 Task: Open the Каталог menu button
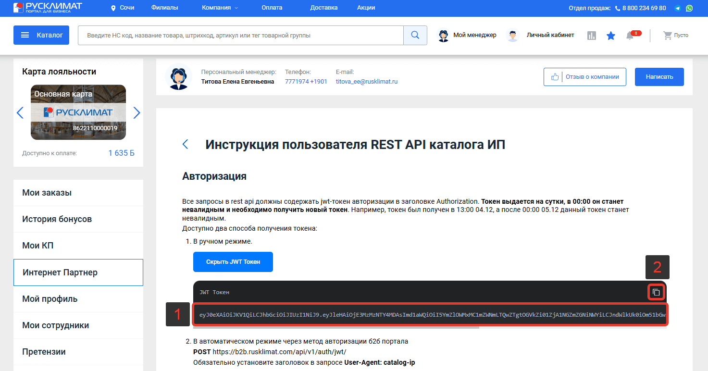[x=41, y=35]
